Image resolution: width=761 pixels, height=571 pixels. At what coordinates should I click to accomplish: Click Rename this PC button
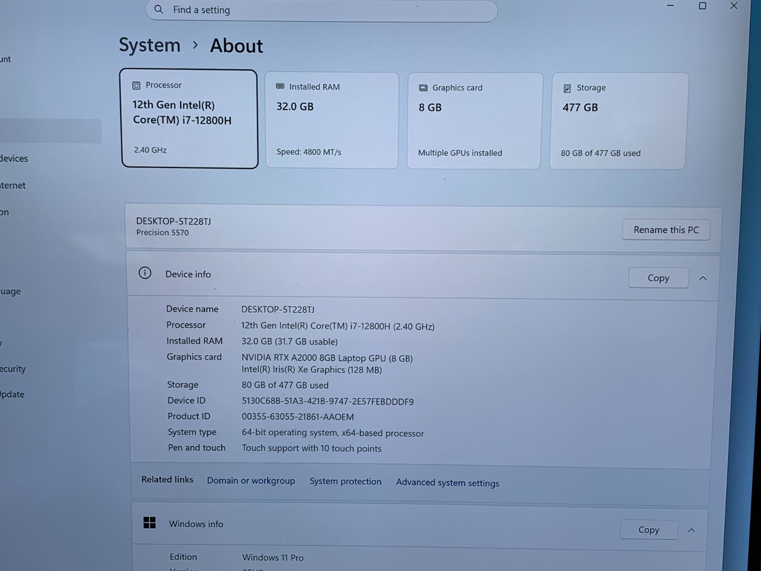[666, 230]
